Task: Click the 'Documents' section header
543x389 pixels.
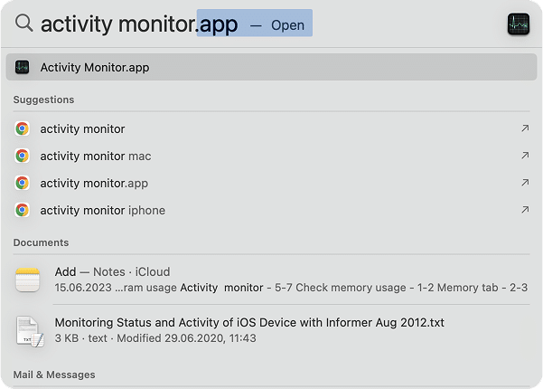Action: pos(41,242)
